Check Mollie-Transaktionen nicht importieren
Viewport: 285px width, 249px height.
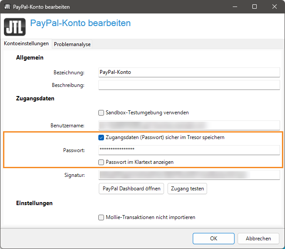(x=101, y=217)
